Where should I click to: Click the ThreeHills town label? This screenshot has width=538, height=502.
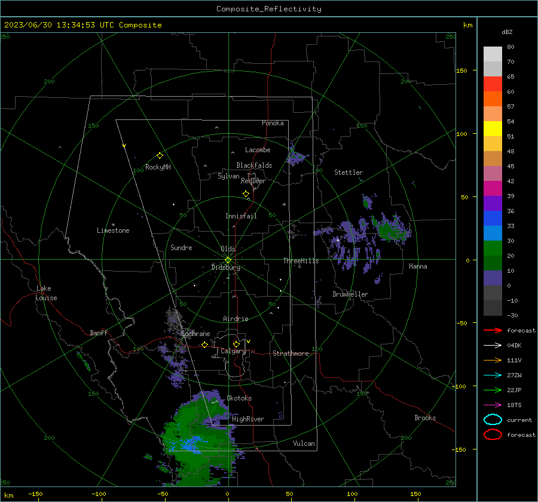tap(301, 261)
